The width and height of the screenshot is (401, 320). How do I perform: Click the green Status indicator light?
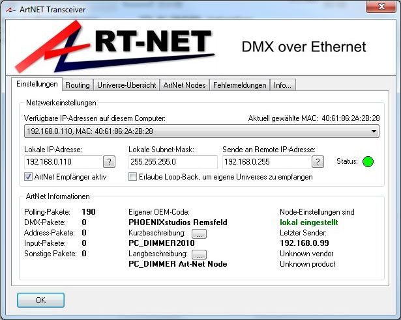[368, 161]
